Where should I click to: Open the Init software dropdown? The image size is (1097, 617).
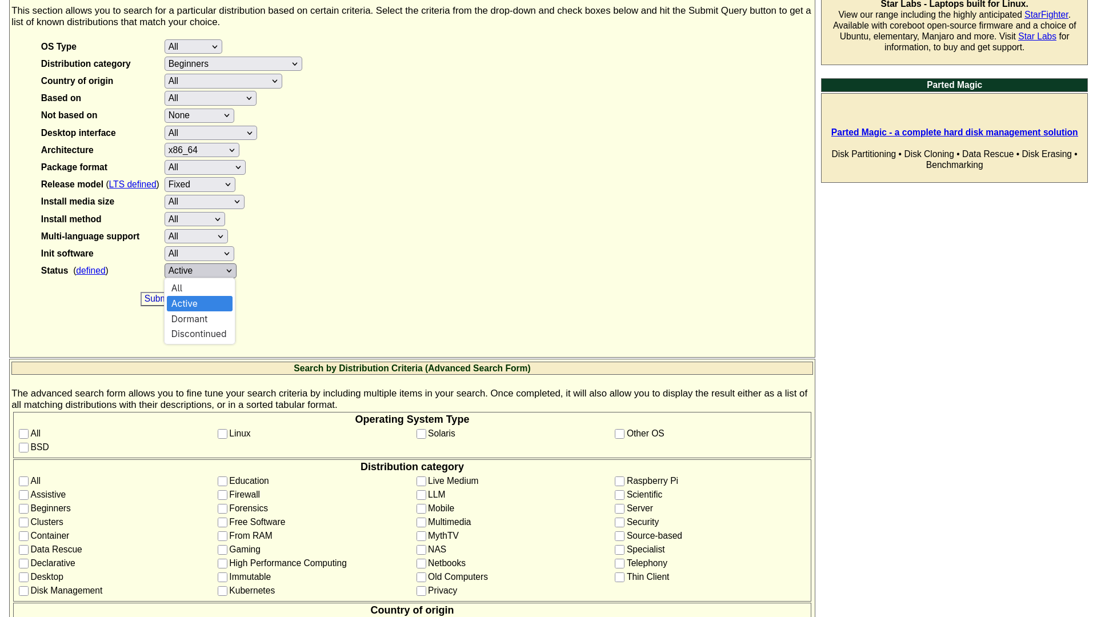199,253
